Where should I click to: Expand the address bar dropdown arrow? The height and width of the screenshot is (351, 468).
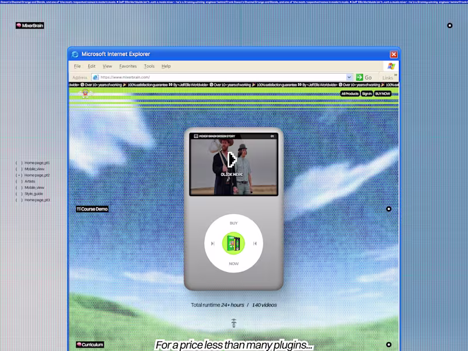click(x=349, y=77)
